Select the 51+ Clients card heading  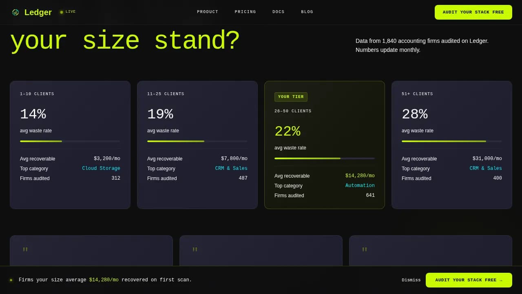click(417, 94)
